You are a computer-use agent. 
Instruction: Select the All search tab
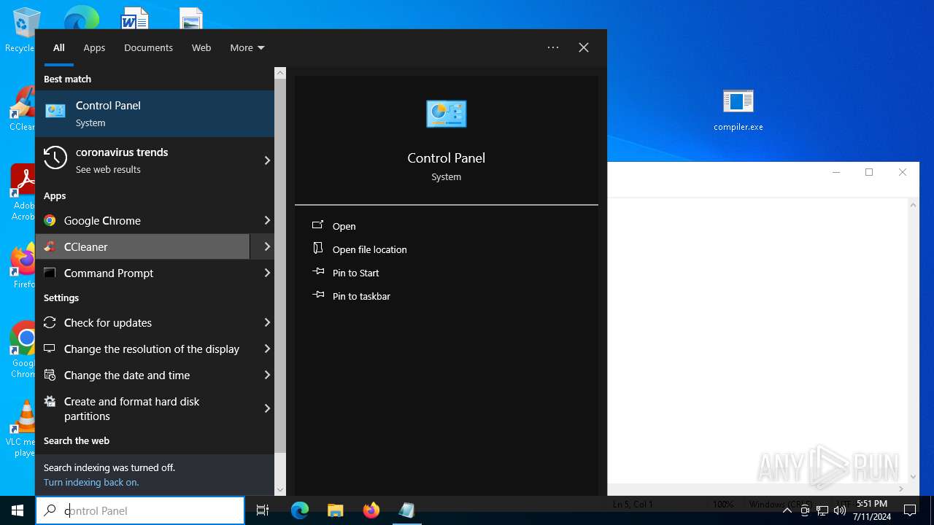(x=59, y=47)
